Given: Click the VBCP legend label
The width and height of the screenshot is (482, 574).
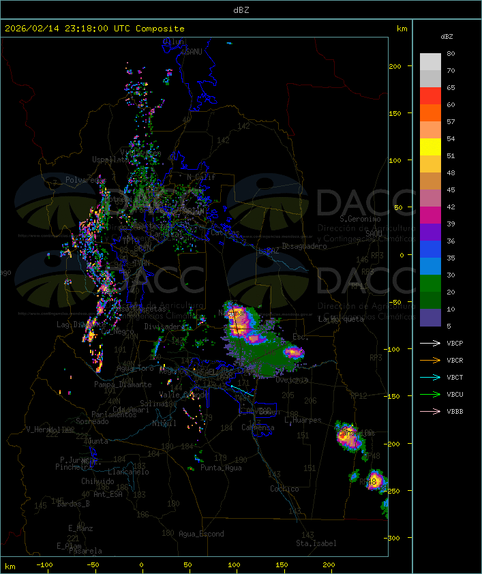Looking at the screenshot, I should pyautogui.click(x=455, y=343).
